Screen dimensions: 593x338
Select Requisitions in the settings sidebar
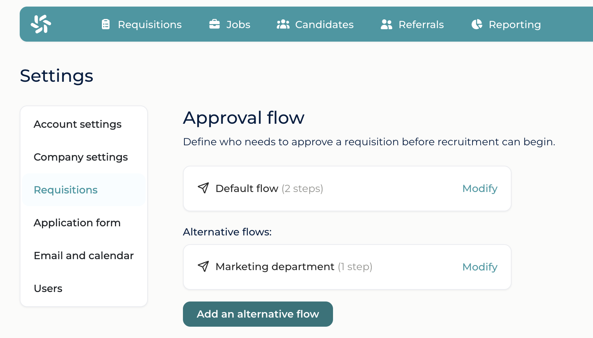tap(84, 190)
